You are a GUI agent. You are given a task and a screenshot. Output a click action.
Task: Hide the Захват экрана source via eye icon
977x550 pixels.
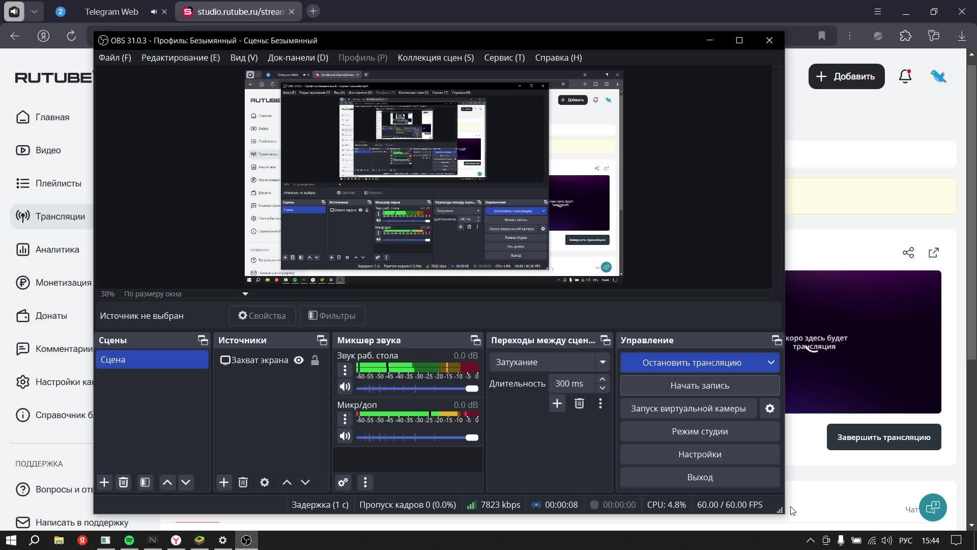(299, 360)
